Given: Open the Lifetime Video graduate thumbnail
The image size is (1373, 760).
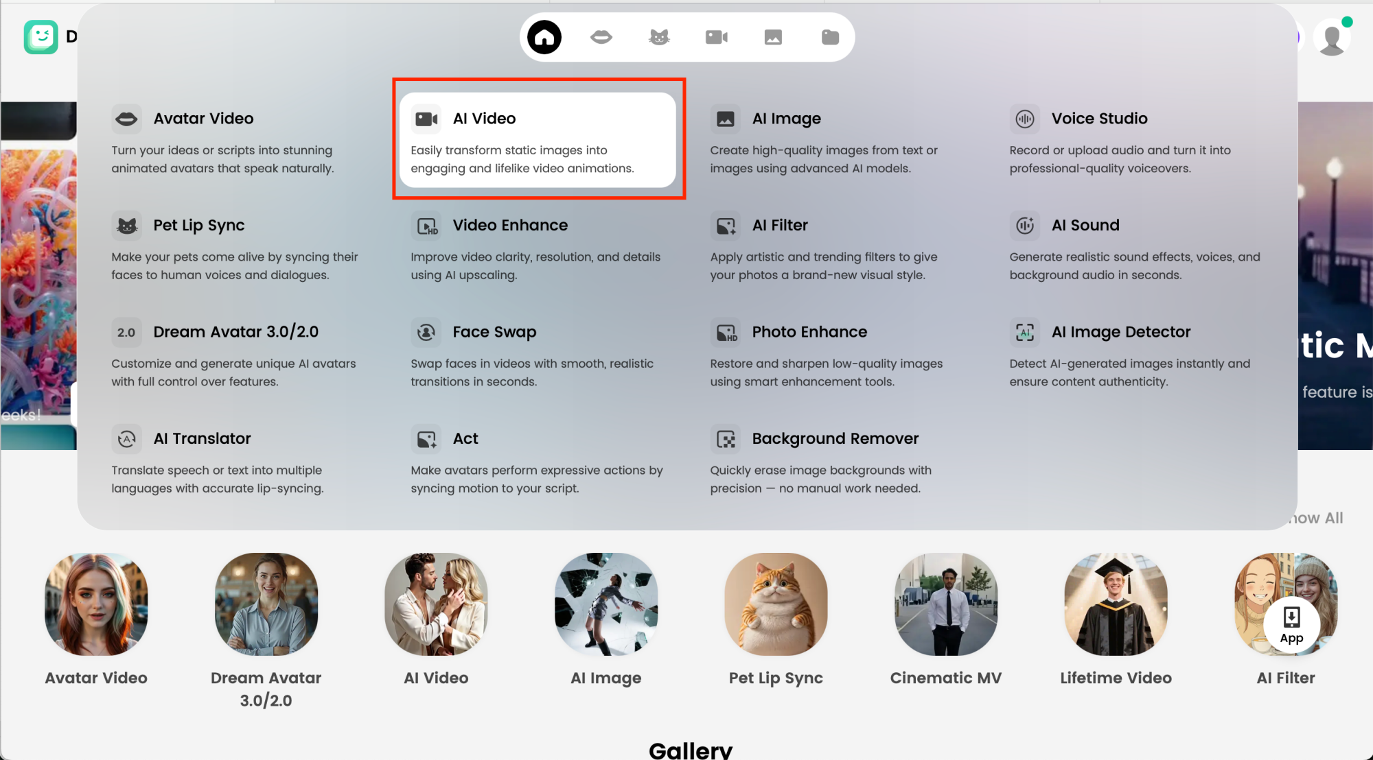Looking at the screenshot, I should (x=1116, y=604).
